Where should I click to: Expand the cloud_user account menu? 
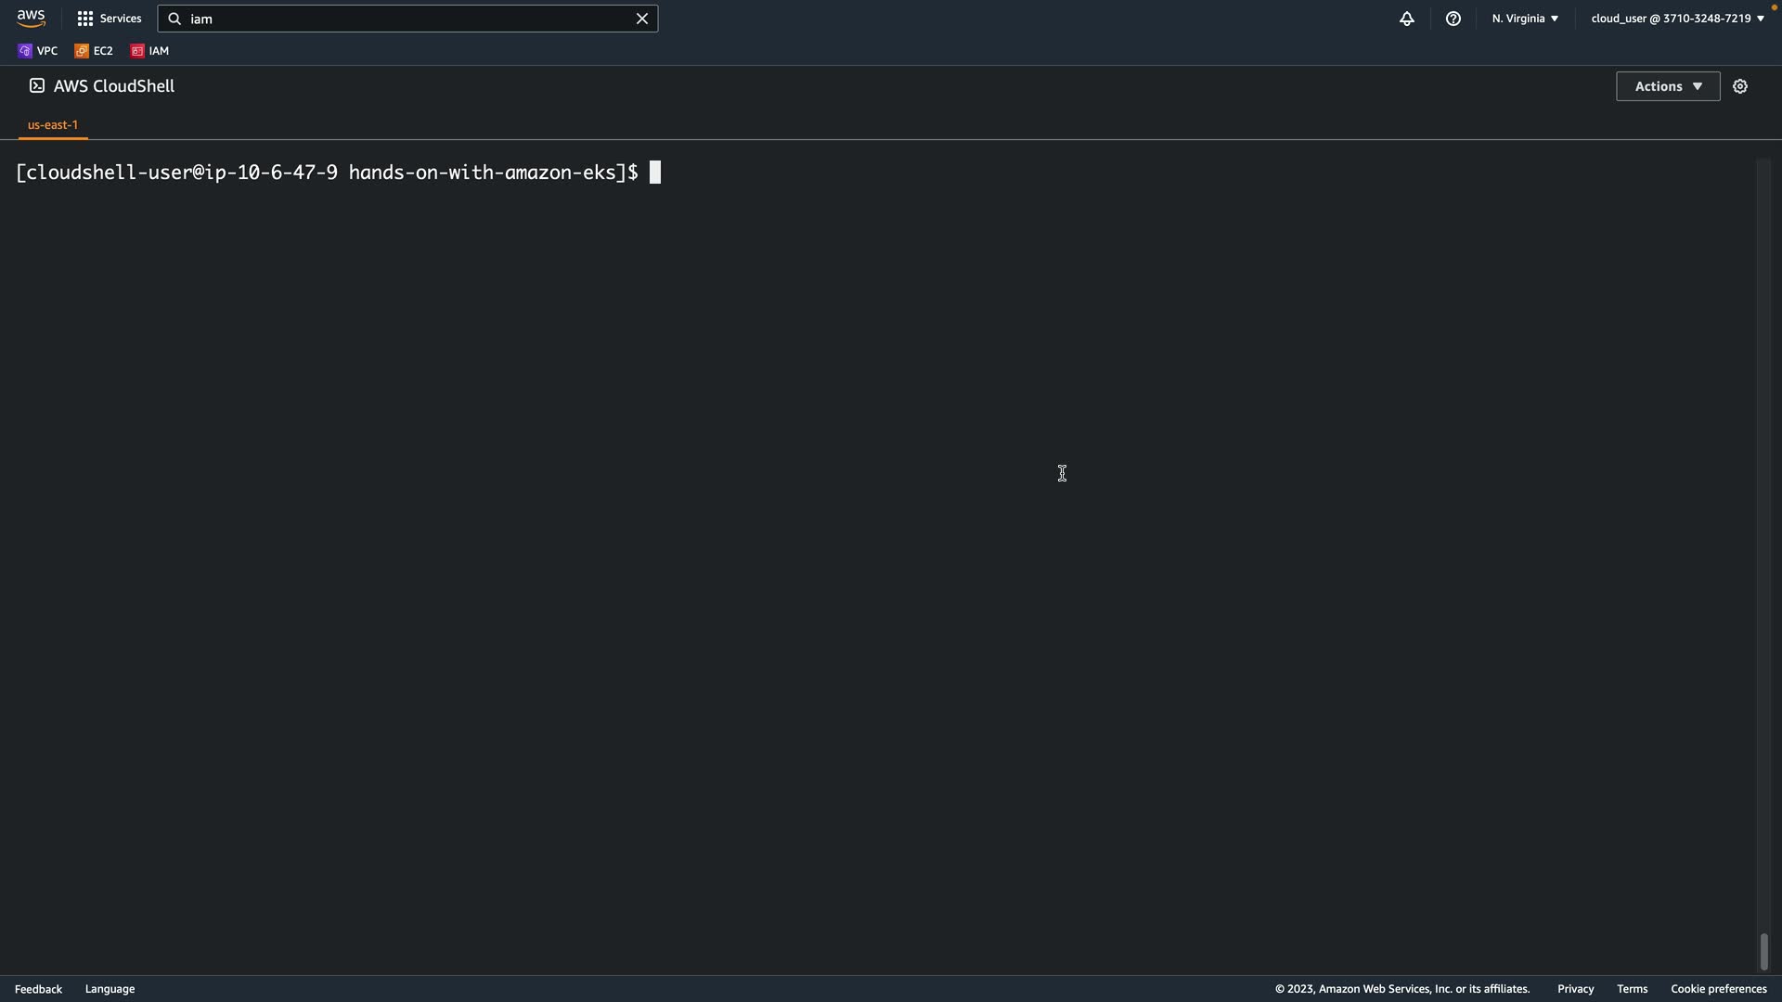click(1676, 19)
